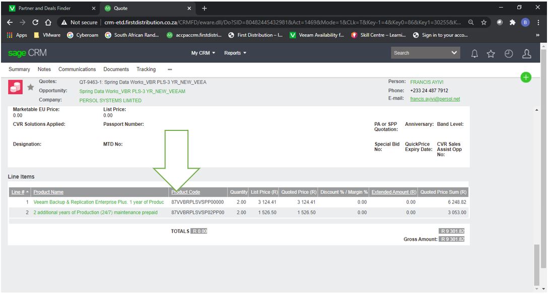Screen dimensions: 550x294
Task: Show more tabs via the ellipsis
Action: pos(170,69)
